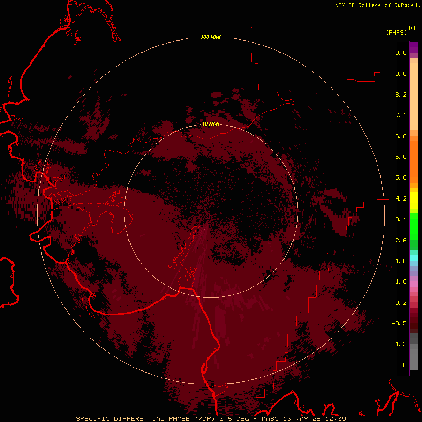Select the 5.0 scale value
Viewport: 422px width, 422px height.
pyautogui.click(x=401, y=178)
